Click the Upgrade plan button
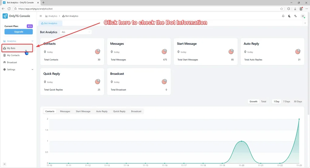310x168 pixels. pos(18,31)
